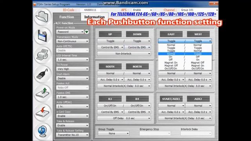
Task: Open the info globe icon
Action: [x=42, y=131]
